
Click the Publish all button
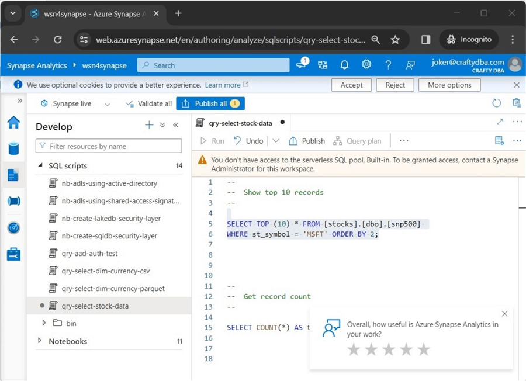(x=210, y=103)
